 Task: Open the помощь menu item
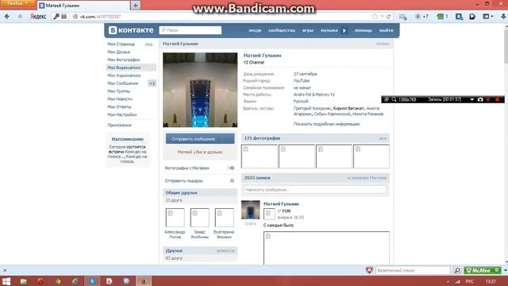point(364,30)
